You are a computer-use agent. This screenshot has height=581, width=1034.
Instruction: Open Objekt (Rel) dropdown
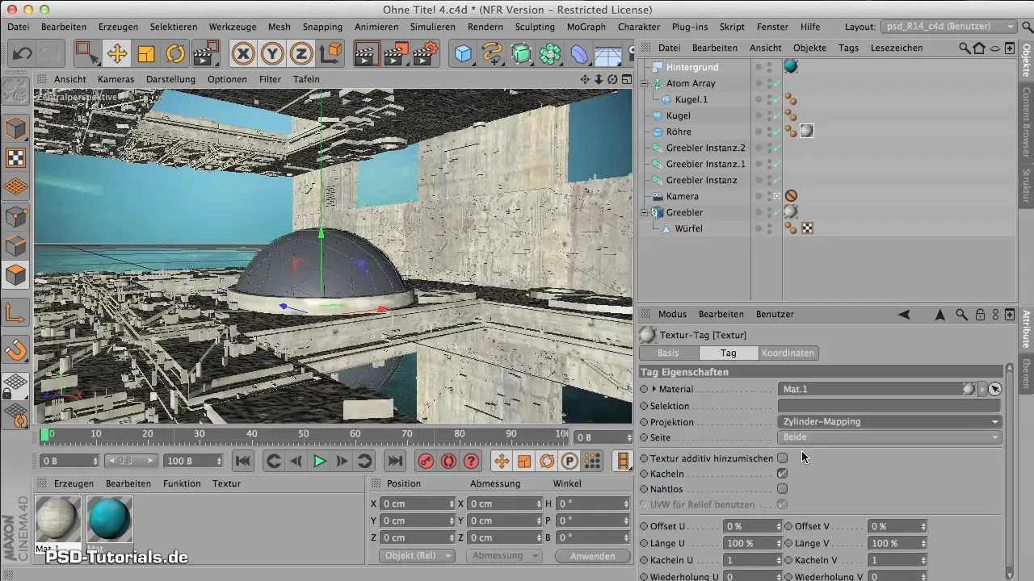tap(417, 555)
